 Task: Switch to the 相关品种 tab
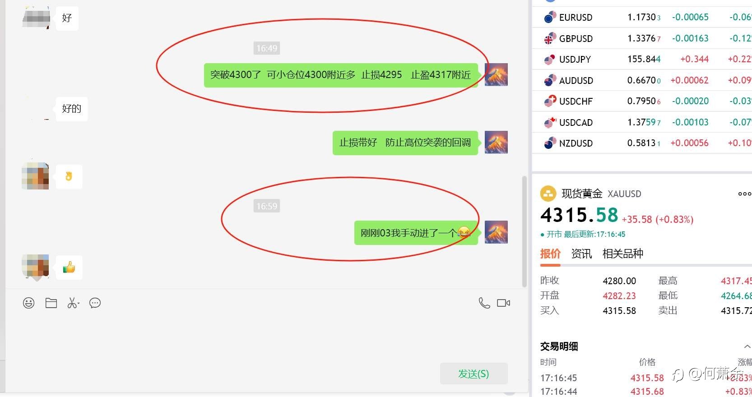(623, 254)
